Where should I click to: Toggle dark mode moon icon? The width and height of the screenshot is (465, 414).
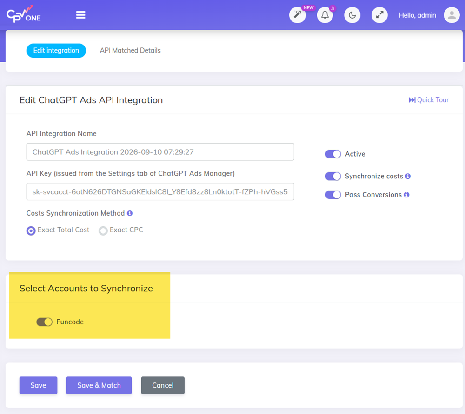pyautogui.click(x=352, y=15)
